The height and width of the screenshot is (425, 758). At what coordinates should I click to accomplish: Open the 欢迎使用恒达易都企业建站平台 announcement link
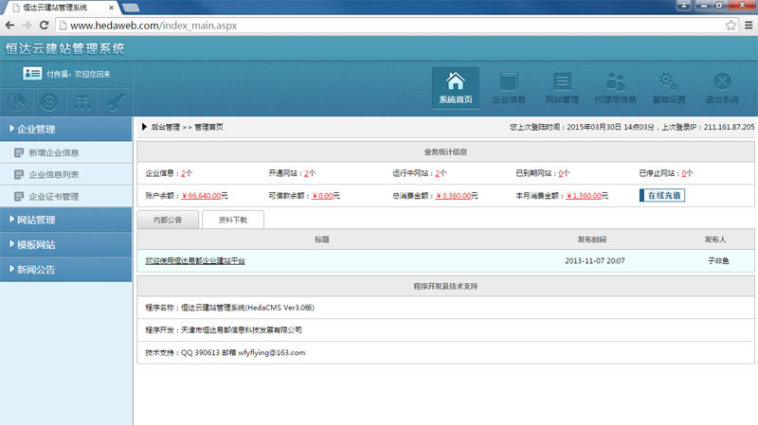coord(195,260)
